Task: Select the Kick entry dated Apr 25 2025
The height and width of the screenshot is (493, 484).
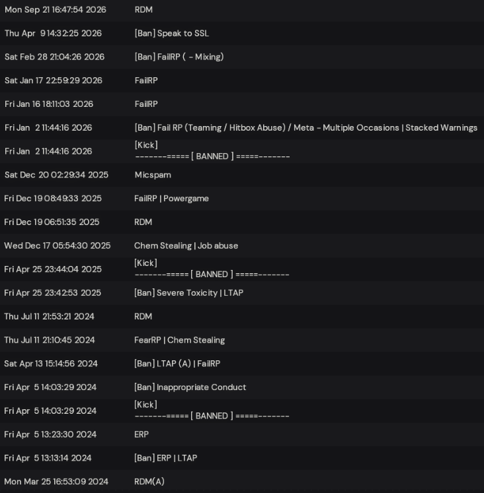Action: click(x=242, y=269)
